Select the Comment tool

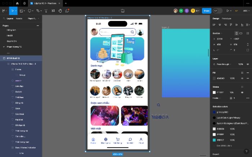click(67, 11)
